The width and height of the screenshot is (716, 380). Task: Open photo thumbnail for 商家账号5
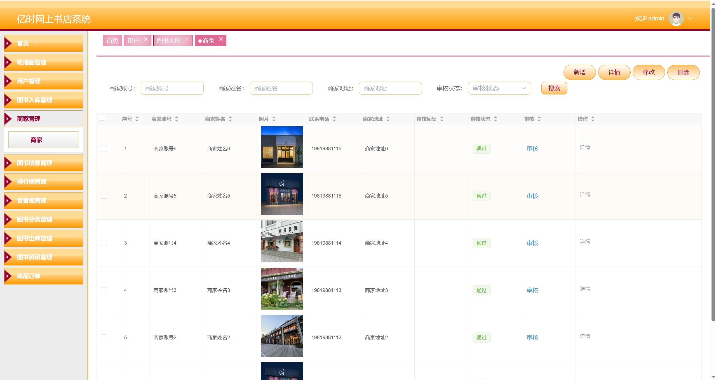coord(282,194)
